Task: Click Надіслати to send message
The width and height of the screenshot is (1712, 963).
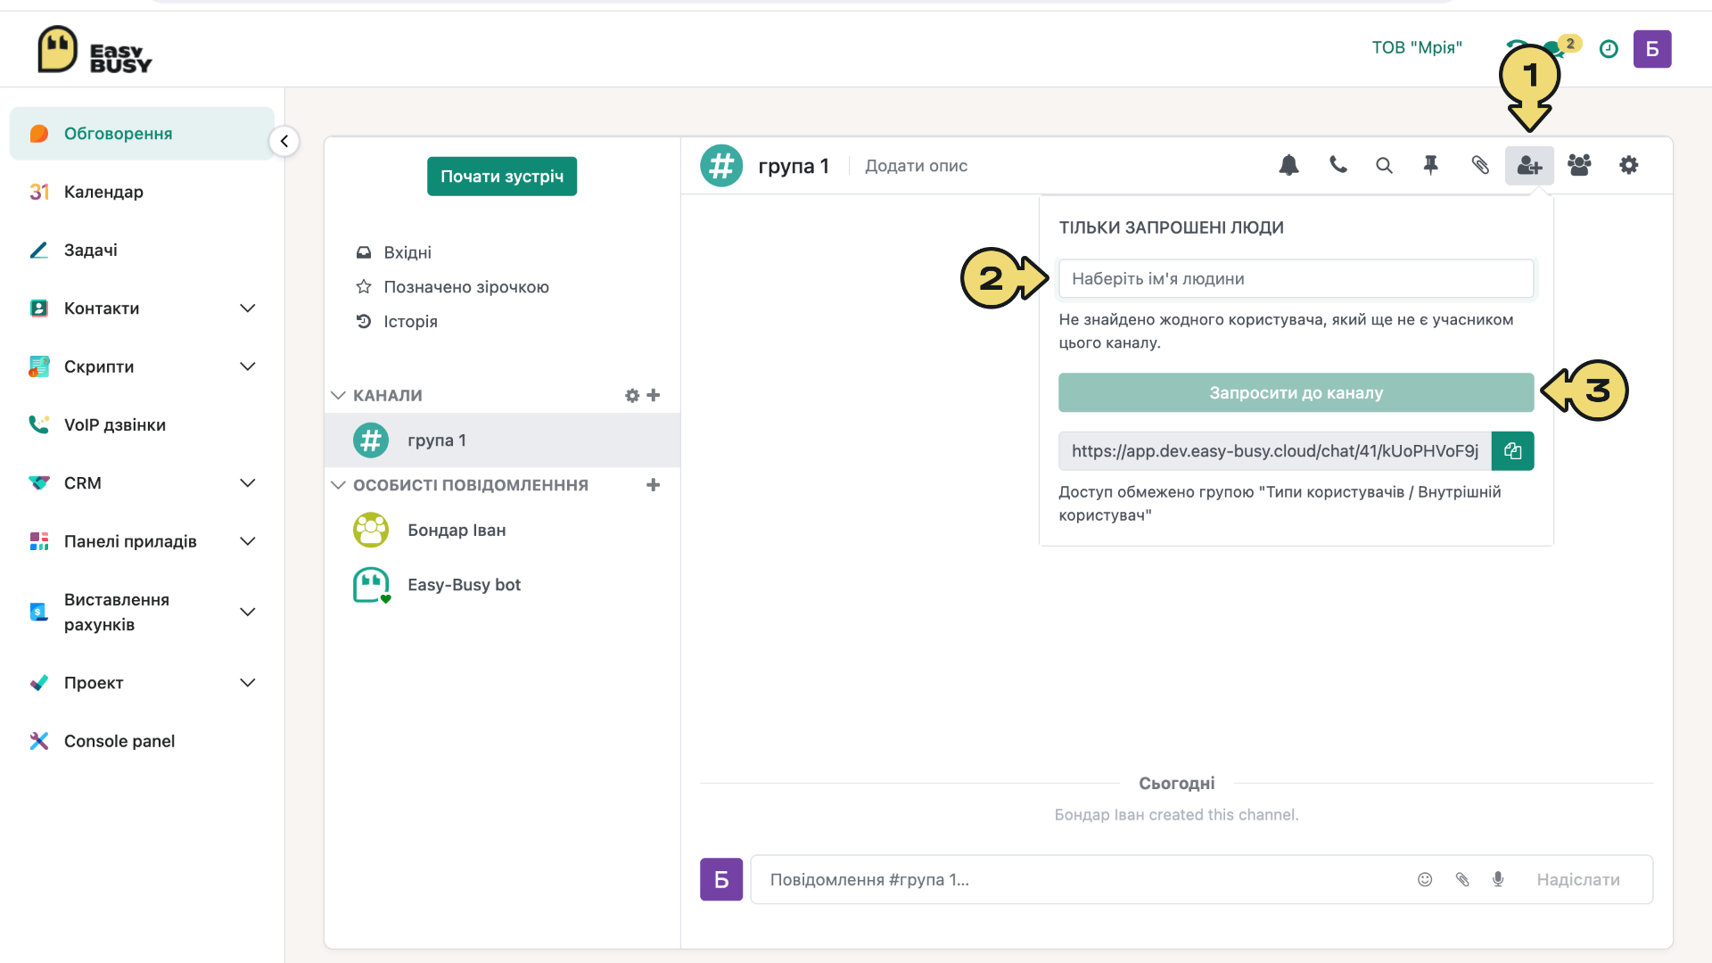Action: 1578,879
